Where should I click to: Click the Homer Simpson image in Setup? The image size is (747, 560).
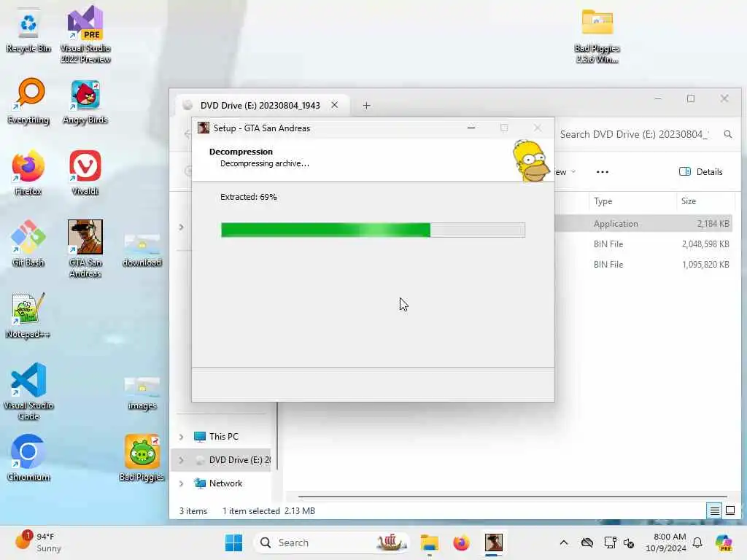coord(531,160)
